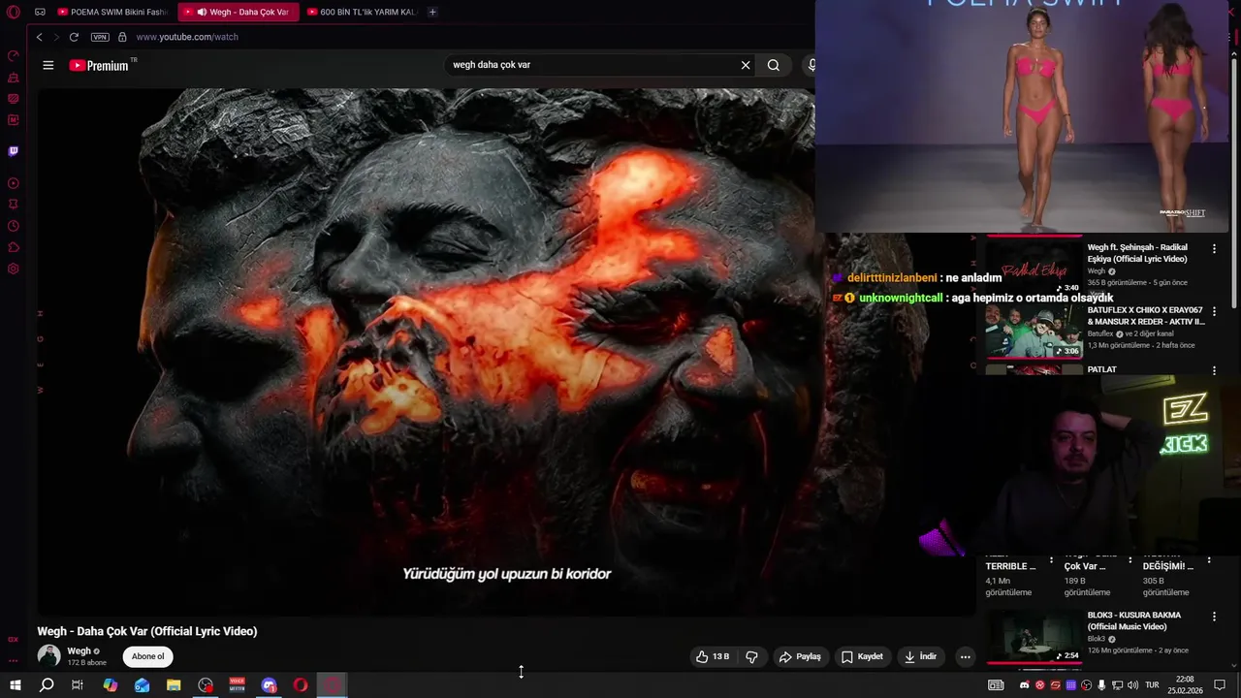
Task: Launch Copilot from taskbar
Action: point(111,685)
